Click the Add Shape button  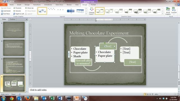pos(6,8)
